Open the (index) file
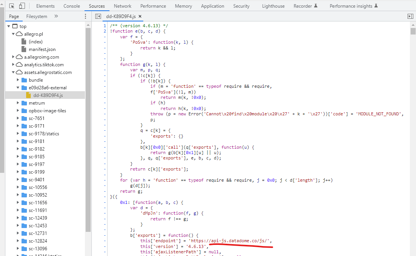The width and height of the screenshot is (416, 256). coord(35,42)
